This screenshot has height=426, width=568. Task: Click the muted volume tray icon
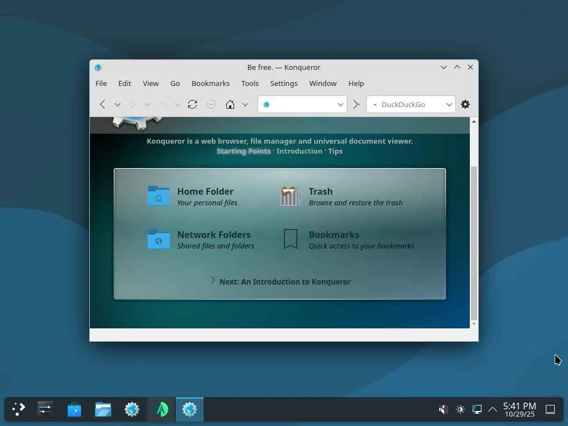click(x=443, y=409)
